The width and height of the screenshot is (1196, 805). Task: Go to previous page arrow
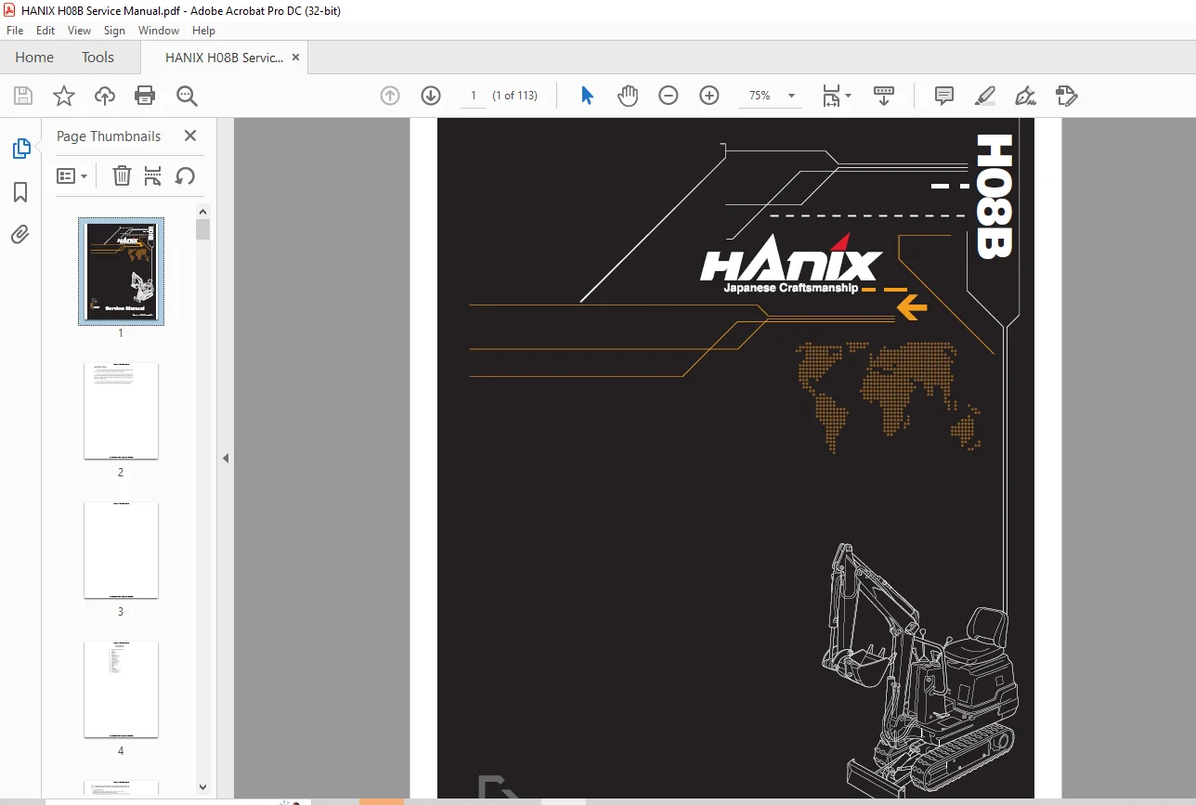coord(390,96)
